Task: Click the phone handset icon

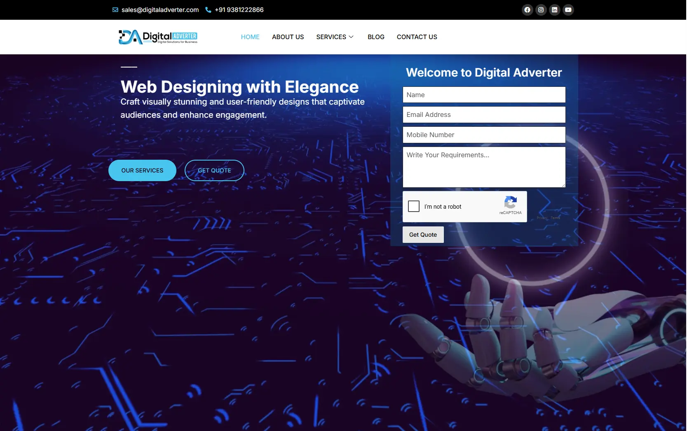Action: (x=208, y=10)
